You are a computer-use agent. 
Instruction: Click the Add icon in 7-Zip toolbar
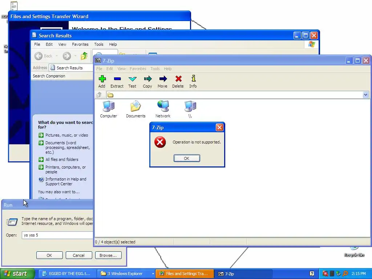[x=102, y=79]
